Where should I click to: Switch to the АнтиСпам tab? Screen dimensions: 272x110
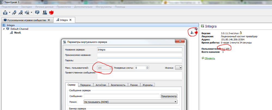coord(101,85)
